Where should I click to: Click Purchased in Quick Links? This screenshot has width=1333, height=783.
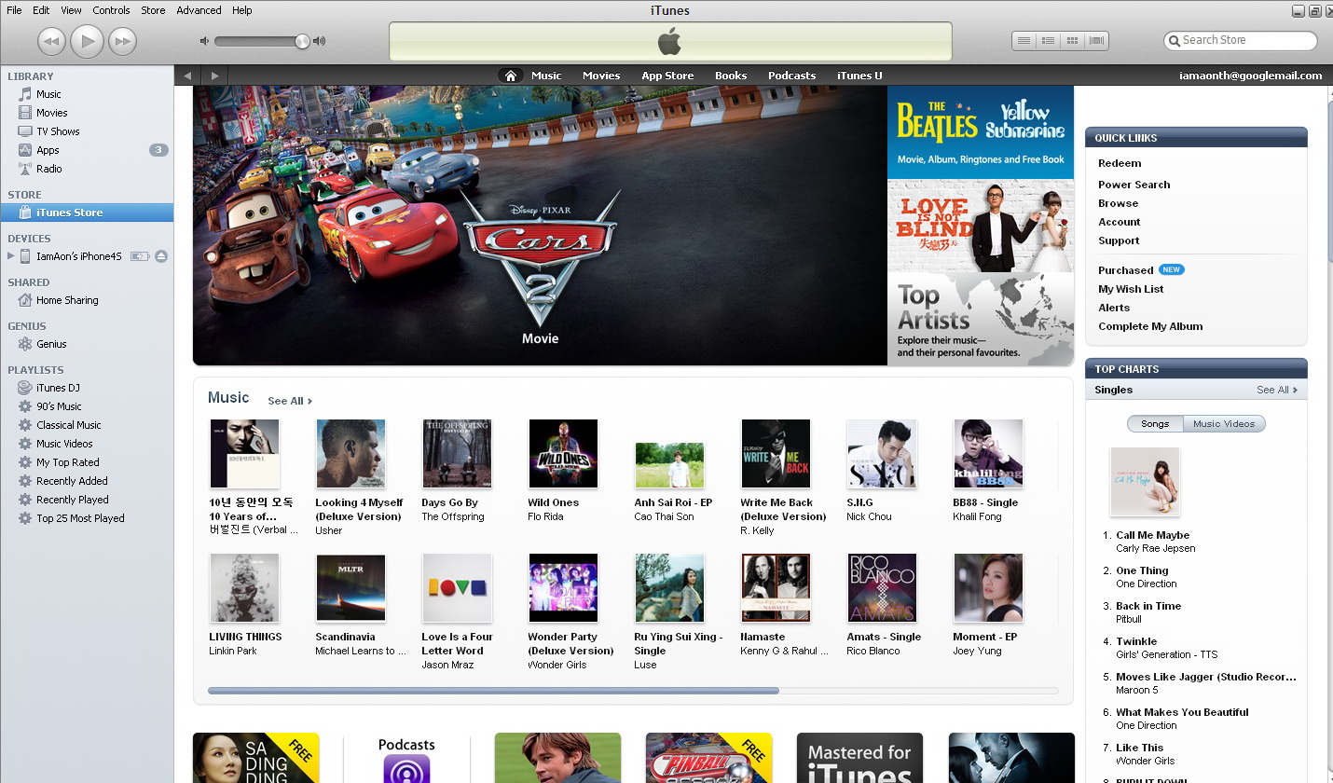tap(1126, 270)
